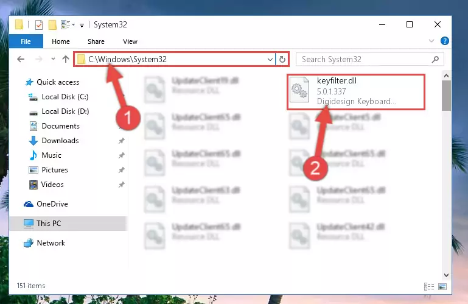Click the search magnifier icon
The image size is (468, 304).
tap(436, 59)
